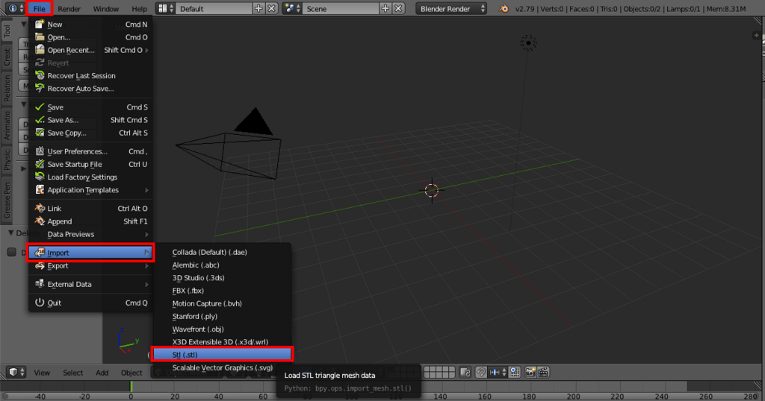Viewport: 765px width, 401px height.
Task: Choose Save Copy... entry
Action: 90,133
